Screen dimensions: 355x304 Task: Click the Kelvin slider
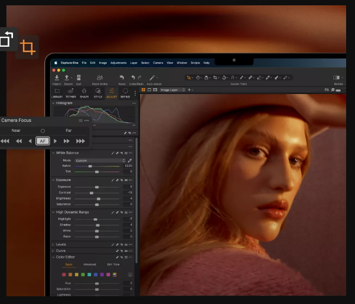click(x=97, y=166)
